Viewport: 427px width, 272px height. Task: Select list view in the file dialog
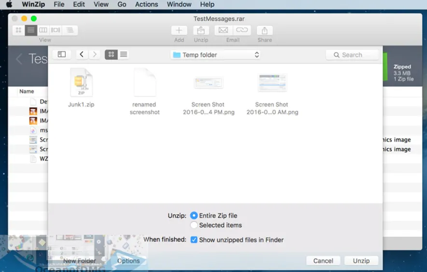click(123, 55)
